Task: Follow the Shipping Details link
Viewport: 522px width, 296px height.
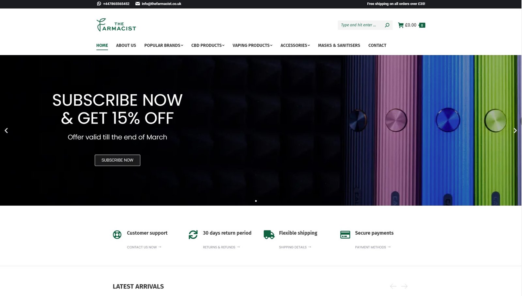Action: point(295,247)
